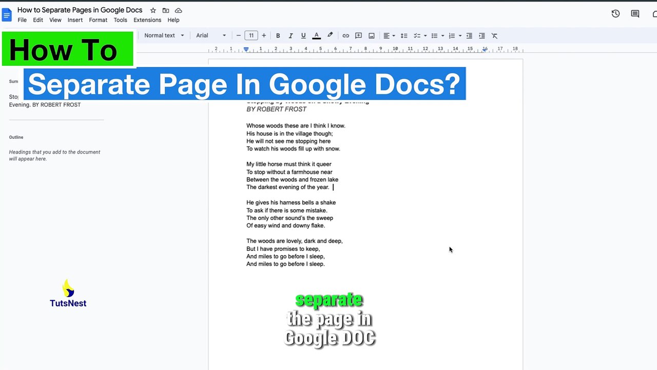Open the Edit menu

pos(38,20)
